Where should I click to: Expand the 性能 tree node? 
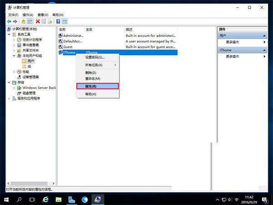pos(14,72)
